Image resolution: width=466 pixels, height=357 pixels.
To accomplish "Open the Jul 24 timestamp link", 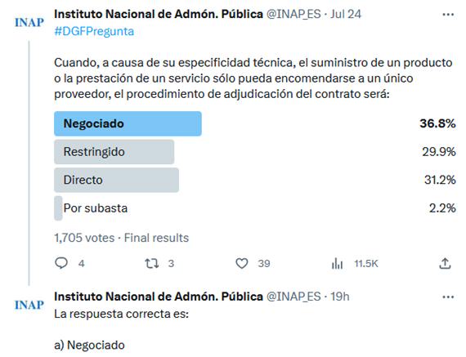I will [346, 14].
